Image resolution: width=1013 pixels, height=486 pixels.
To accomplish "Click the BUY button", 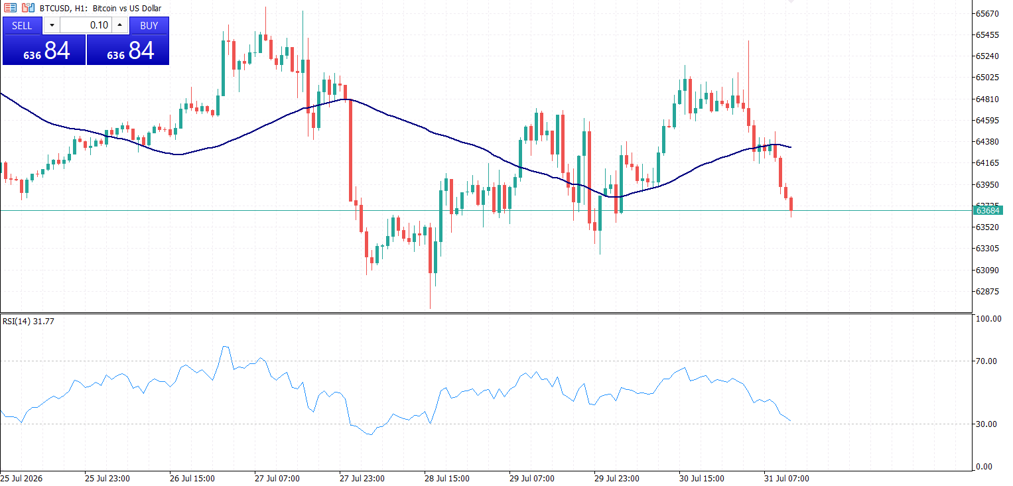I will (x=149, y=26).
